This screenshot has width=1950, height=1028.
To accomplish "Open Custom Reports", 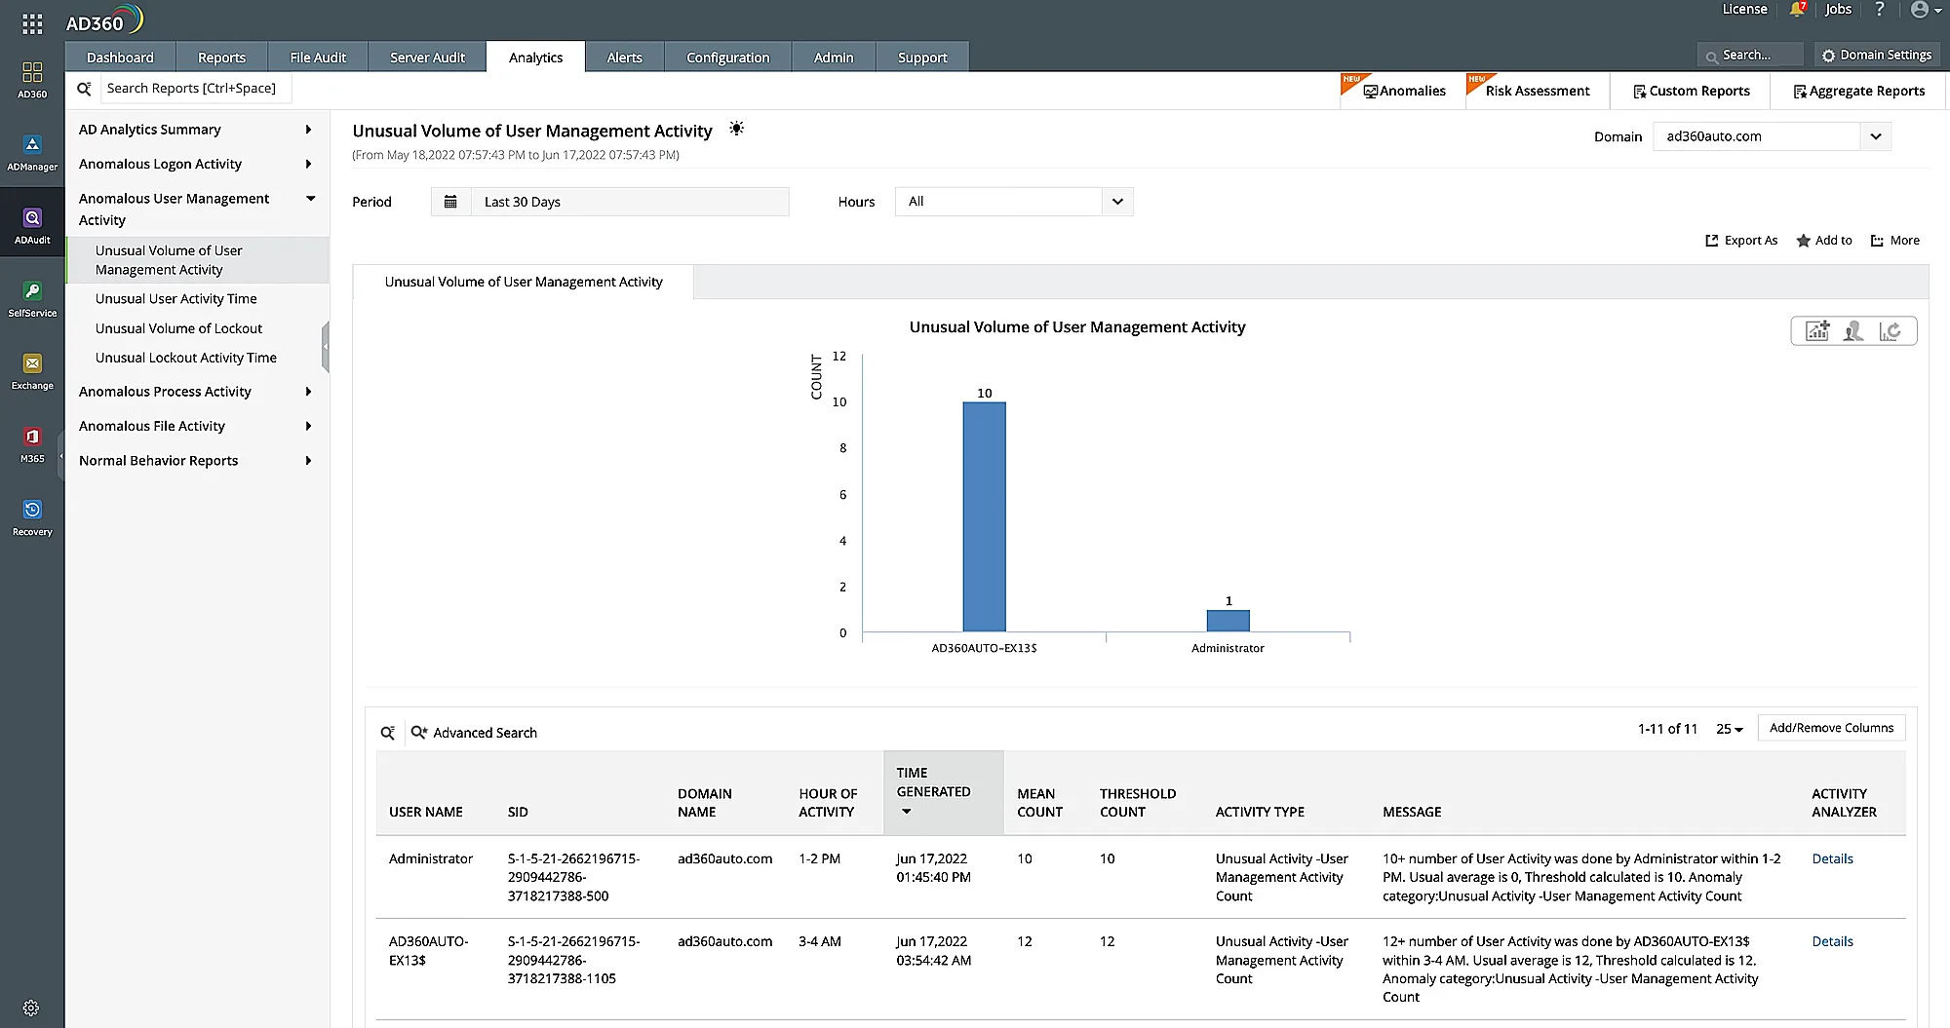I will coord(1691,91).
